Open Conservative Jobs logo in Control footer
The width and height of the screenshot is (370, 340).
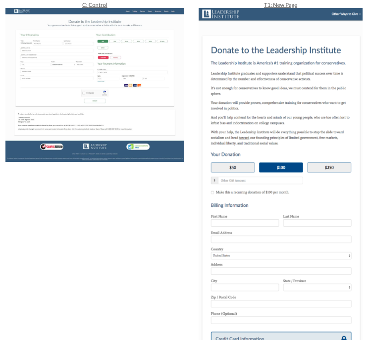coord(138,146)
